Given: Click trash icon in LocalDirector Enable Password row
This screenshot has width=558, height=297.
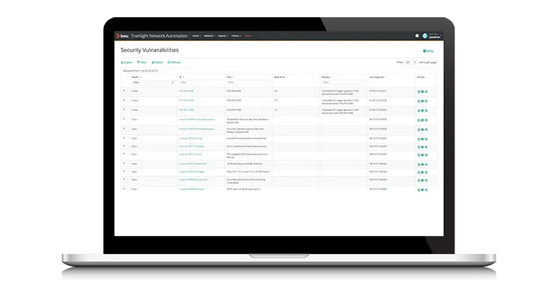Looking at the screenshot, I should (x=418, y=147).
